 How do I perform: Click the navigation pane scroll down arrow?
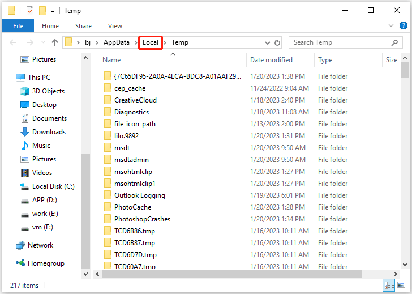click(85, 274)
